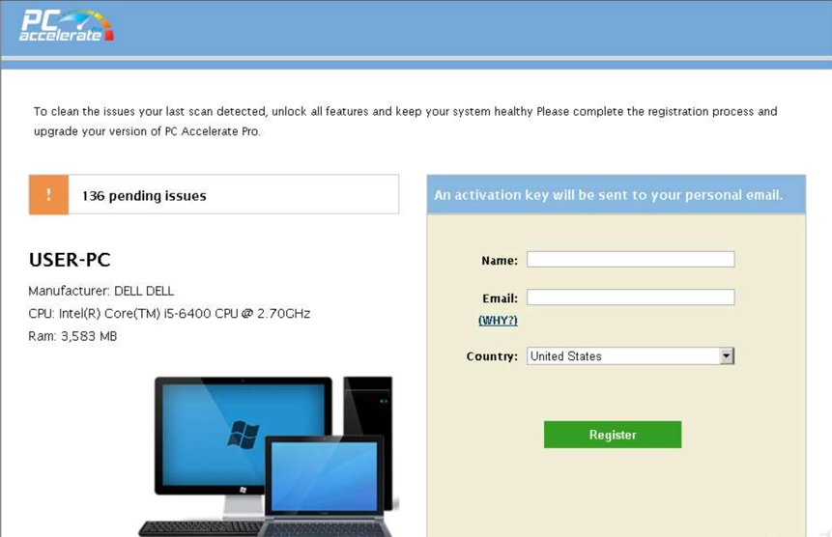Open the Country dropdown showing United States

(x=630, y=355)
